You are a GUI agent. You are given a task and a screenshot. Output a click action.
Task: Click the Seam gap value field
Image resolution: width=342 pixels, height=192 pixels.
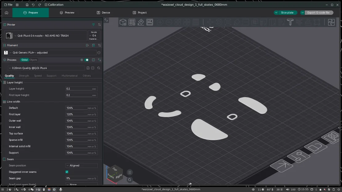pos(81,178)
